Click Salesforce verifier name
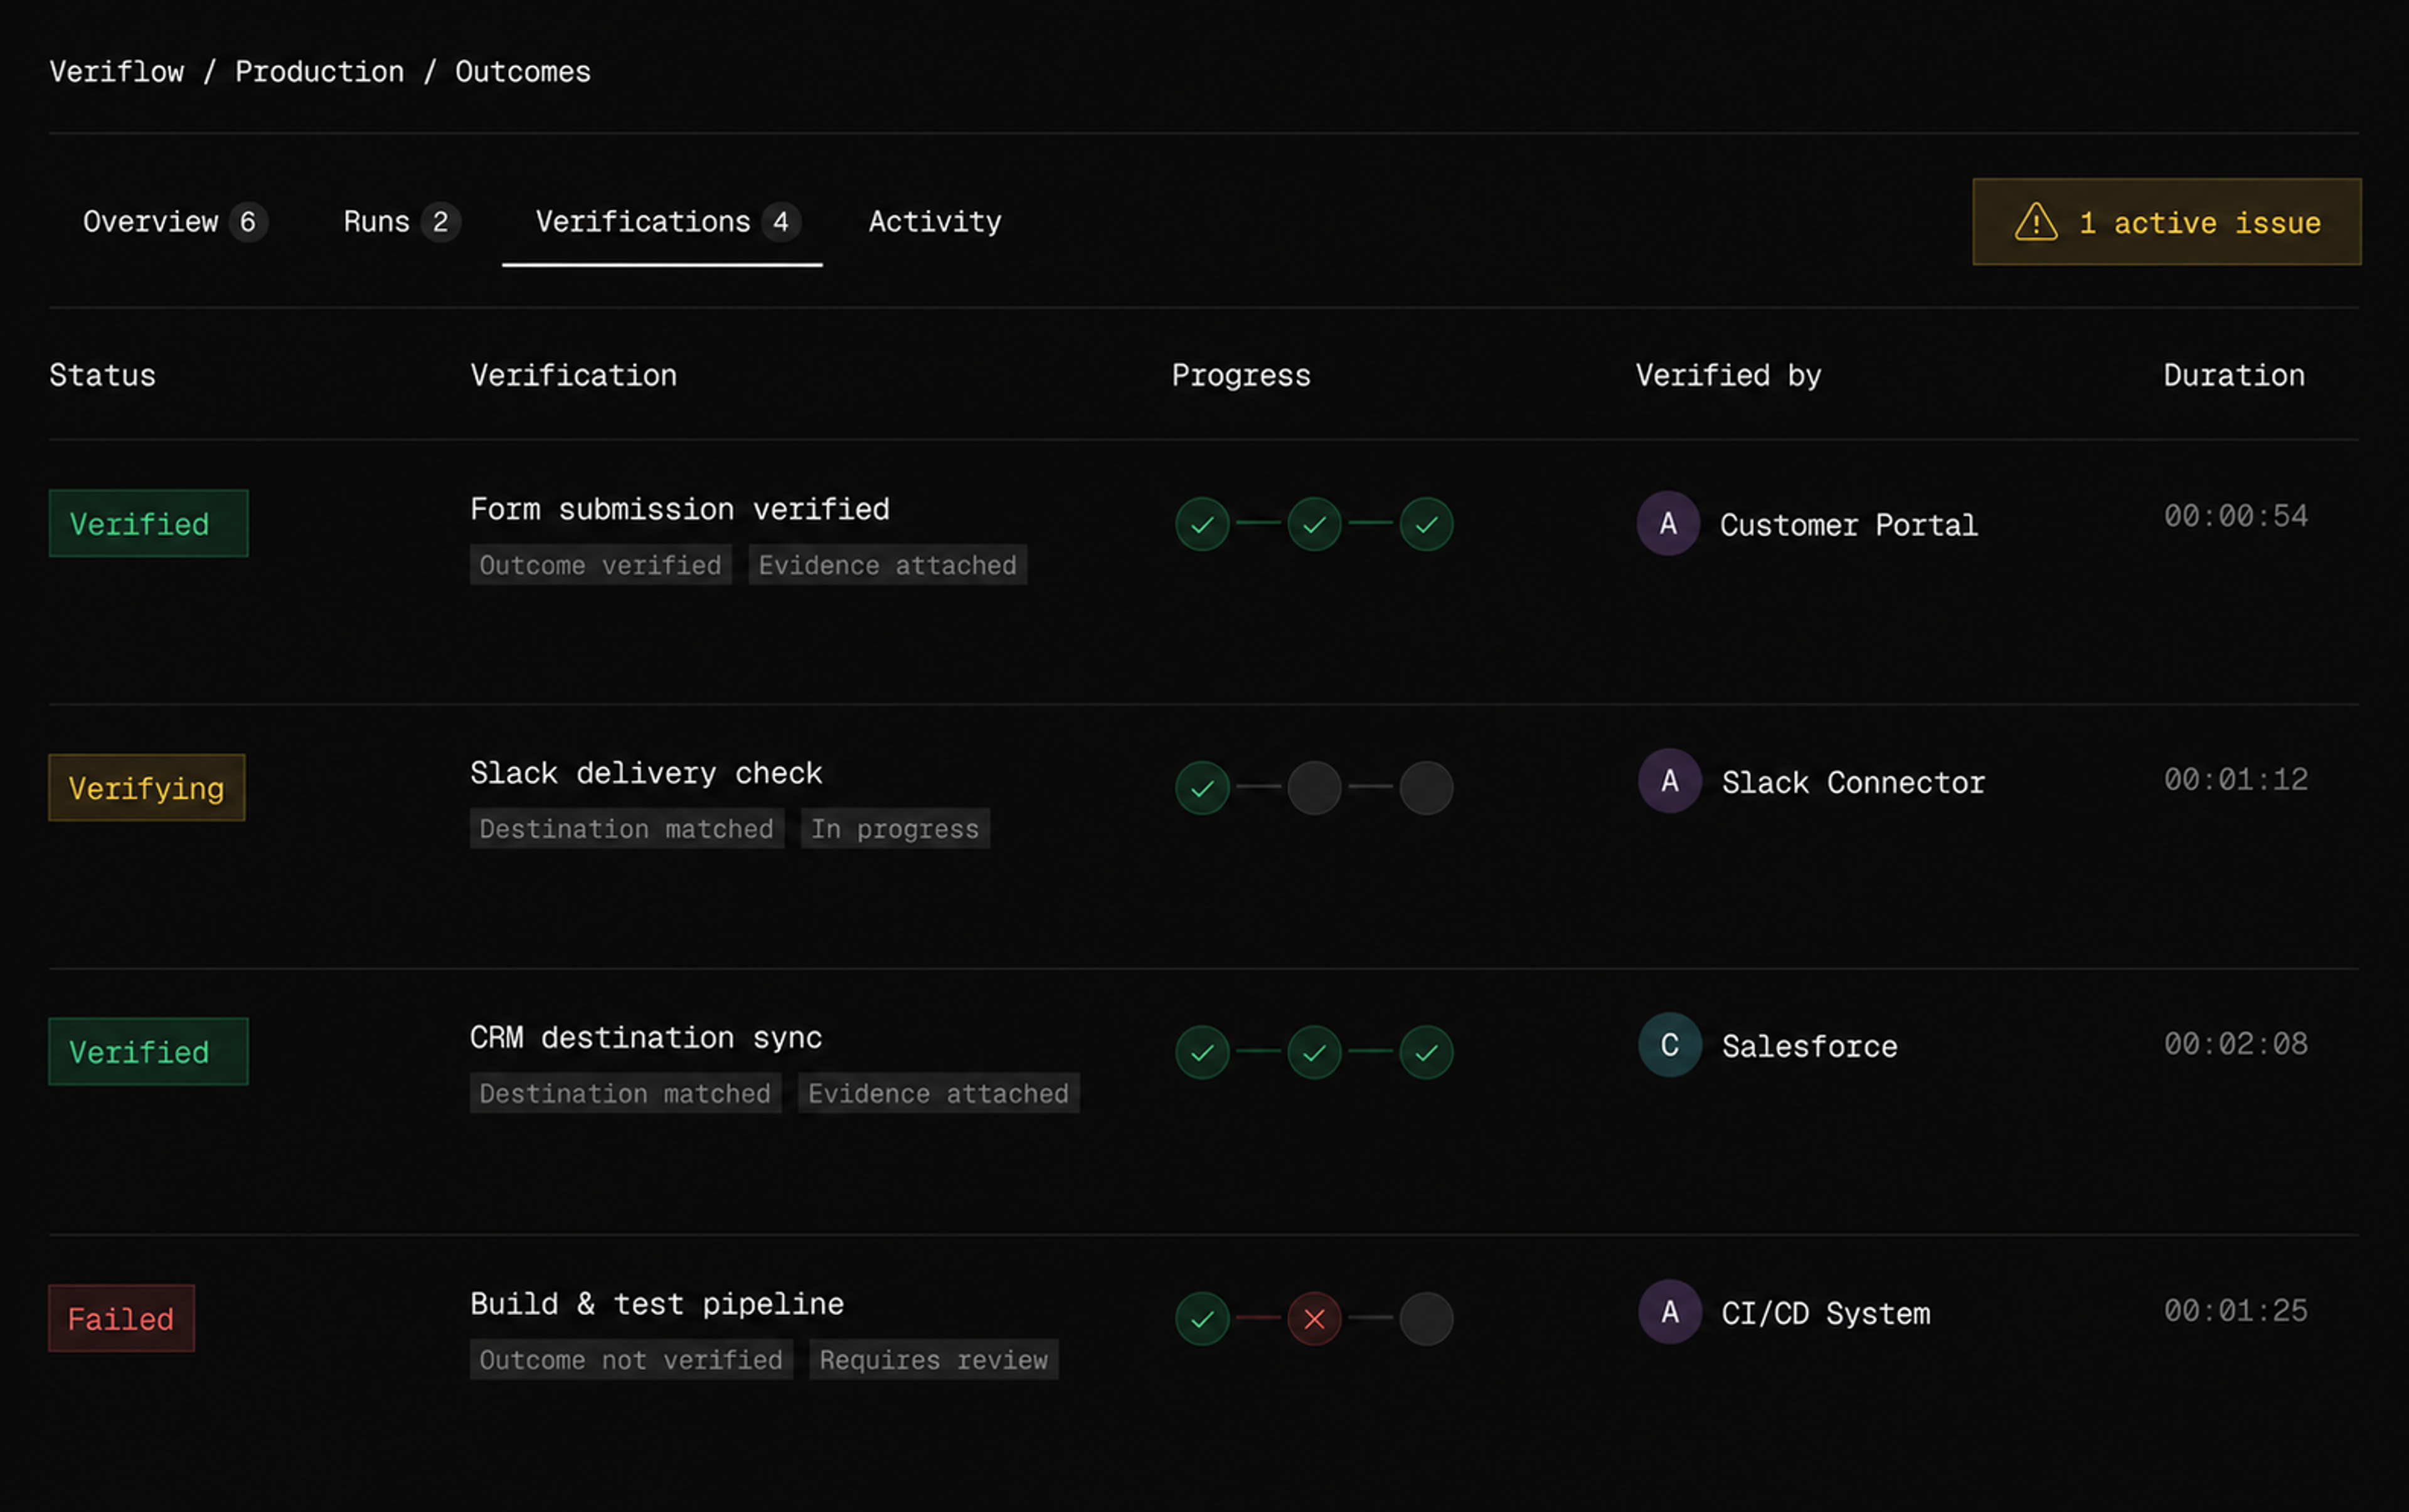Screen dimensions: 2409x1512 click(1809, 1047)
